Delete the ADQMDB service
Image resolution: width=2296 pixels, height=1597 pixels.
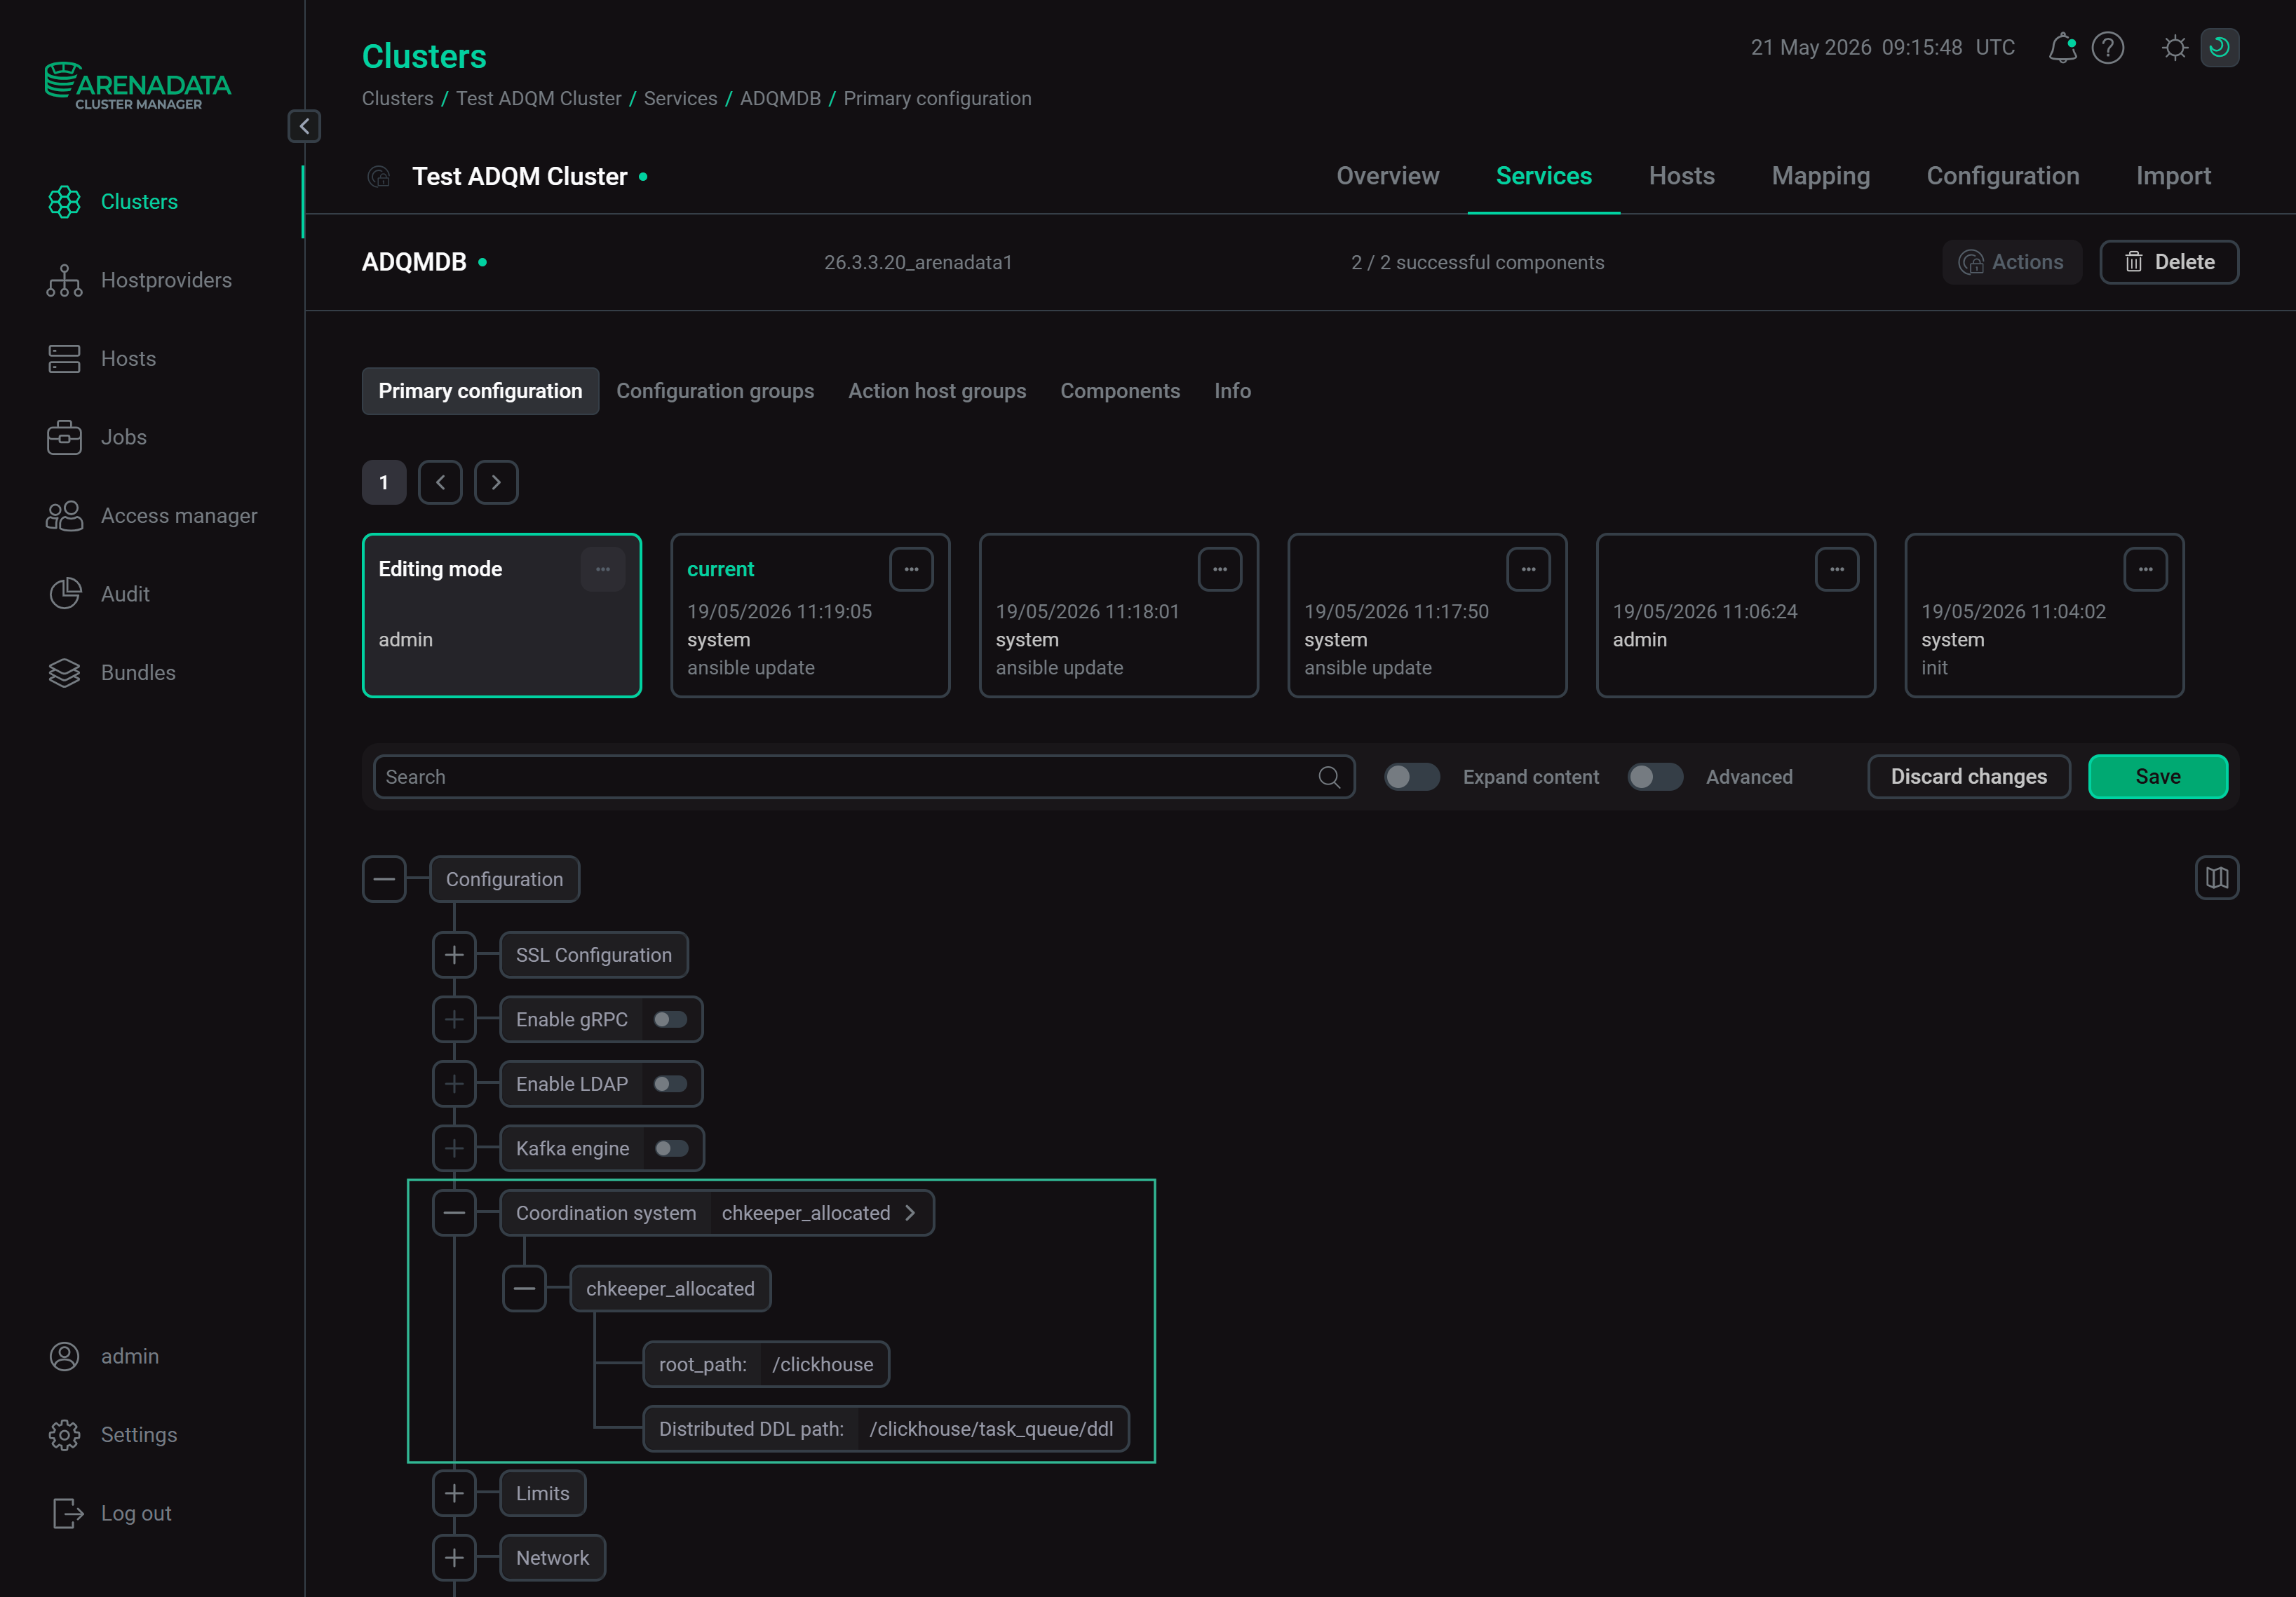tap(2168, 261)
